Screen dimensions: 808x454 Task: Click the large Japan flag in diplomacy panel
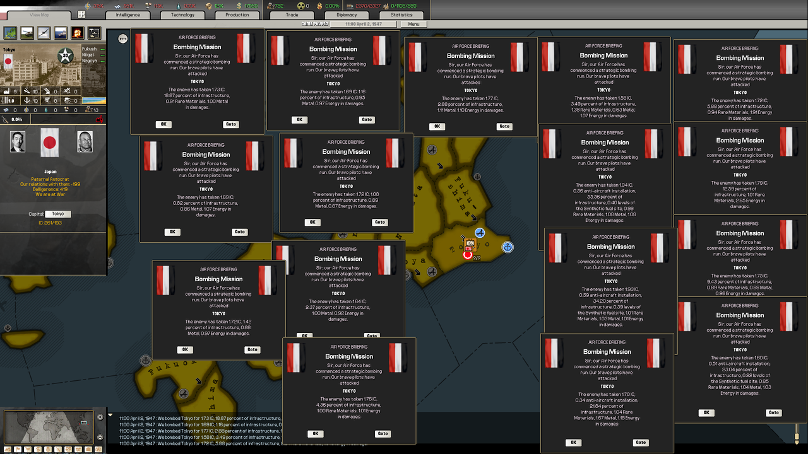(x=49, y=143)
